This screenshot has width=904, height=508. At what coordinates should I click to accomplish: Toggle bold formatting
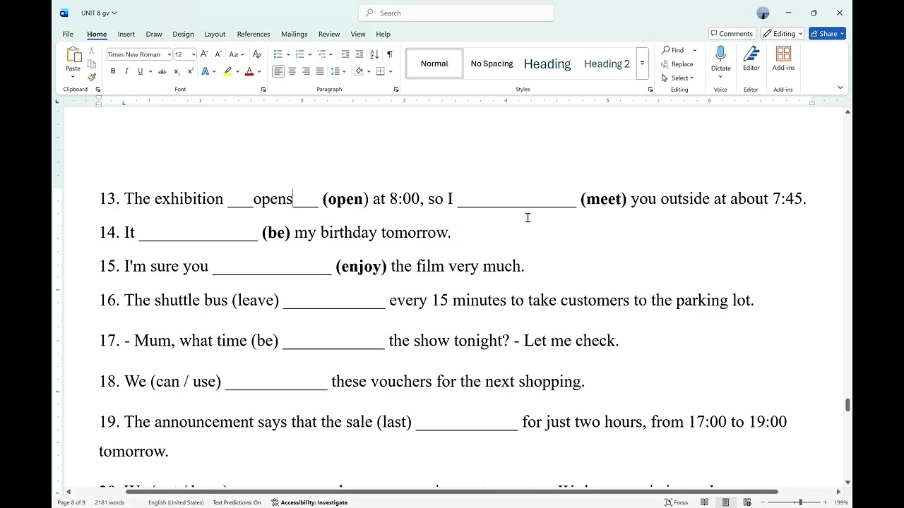pyautogui.click(x=113, y=71)
